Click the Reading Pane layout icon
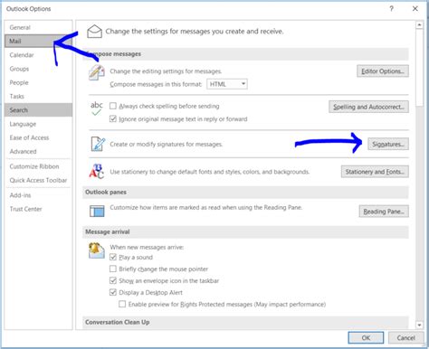Image resolution: width=429 pixels, height=349 pixels. point(97,211)
